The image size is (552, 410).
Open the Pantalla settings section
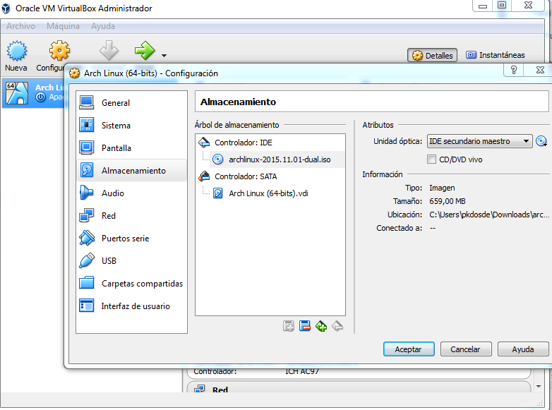click(116, 148)
